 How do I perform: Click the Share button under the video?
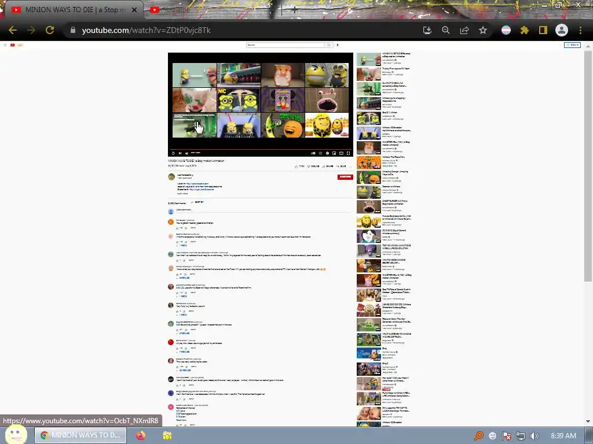click(328, 166)
